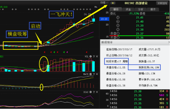This screenshot has height=109, width=170.
Task: Click 时段长度:17 周期 text
Action: [117, 61]
